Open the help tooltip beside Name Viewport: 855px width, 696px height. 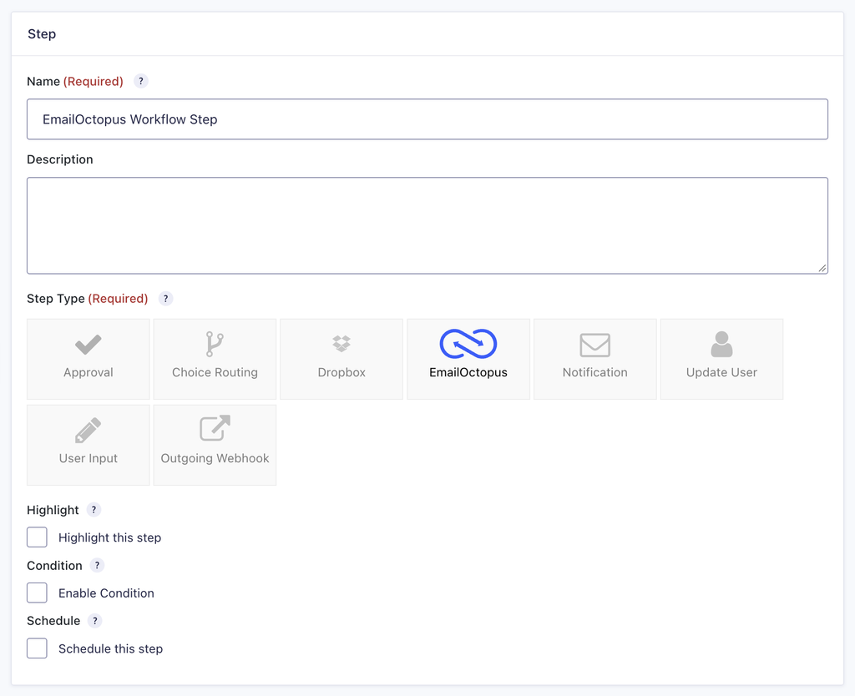pyautogui.click(x=140, y=81)
